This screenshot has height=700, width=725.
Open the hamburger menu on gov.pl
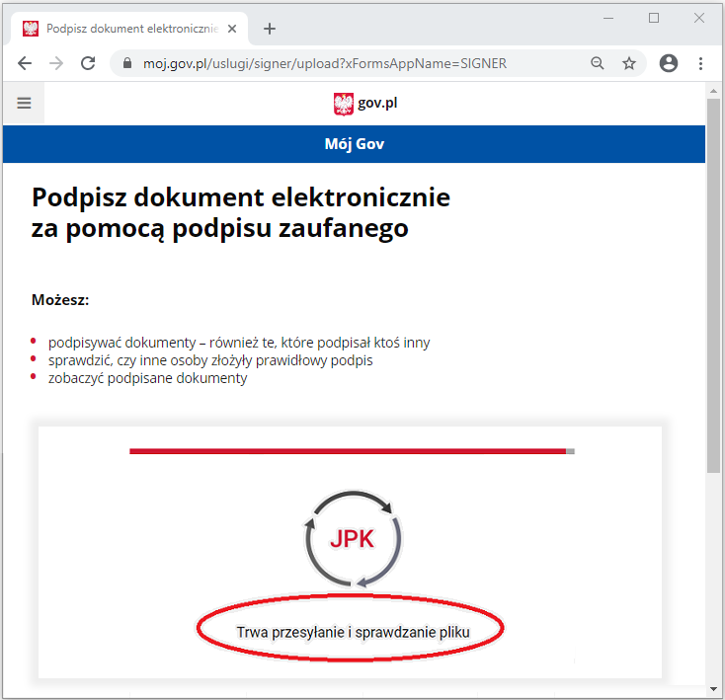(x=24, y=103)
